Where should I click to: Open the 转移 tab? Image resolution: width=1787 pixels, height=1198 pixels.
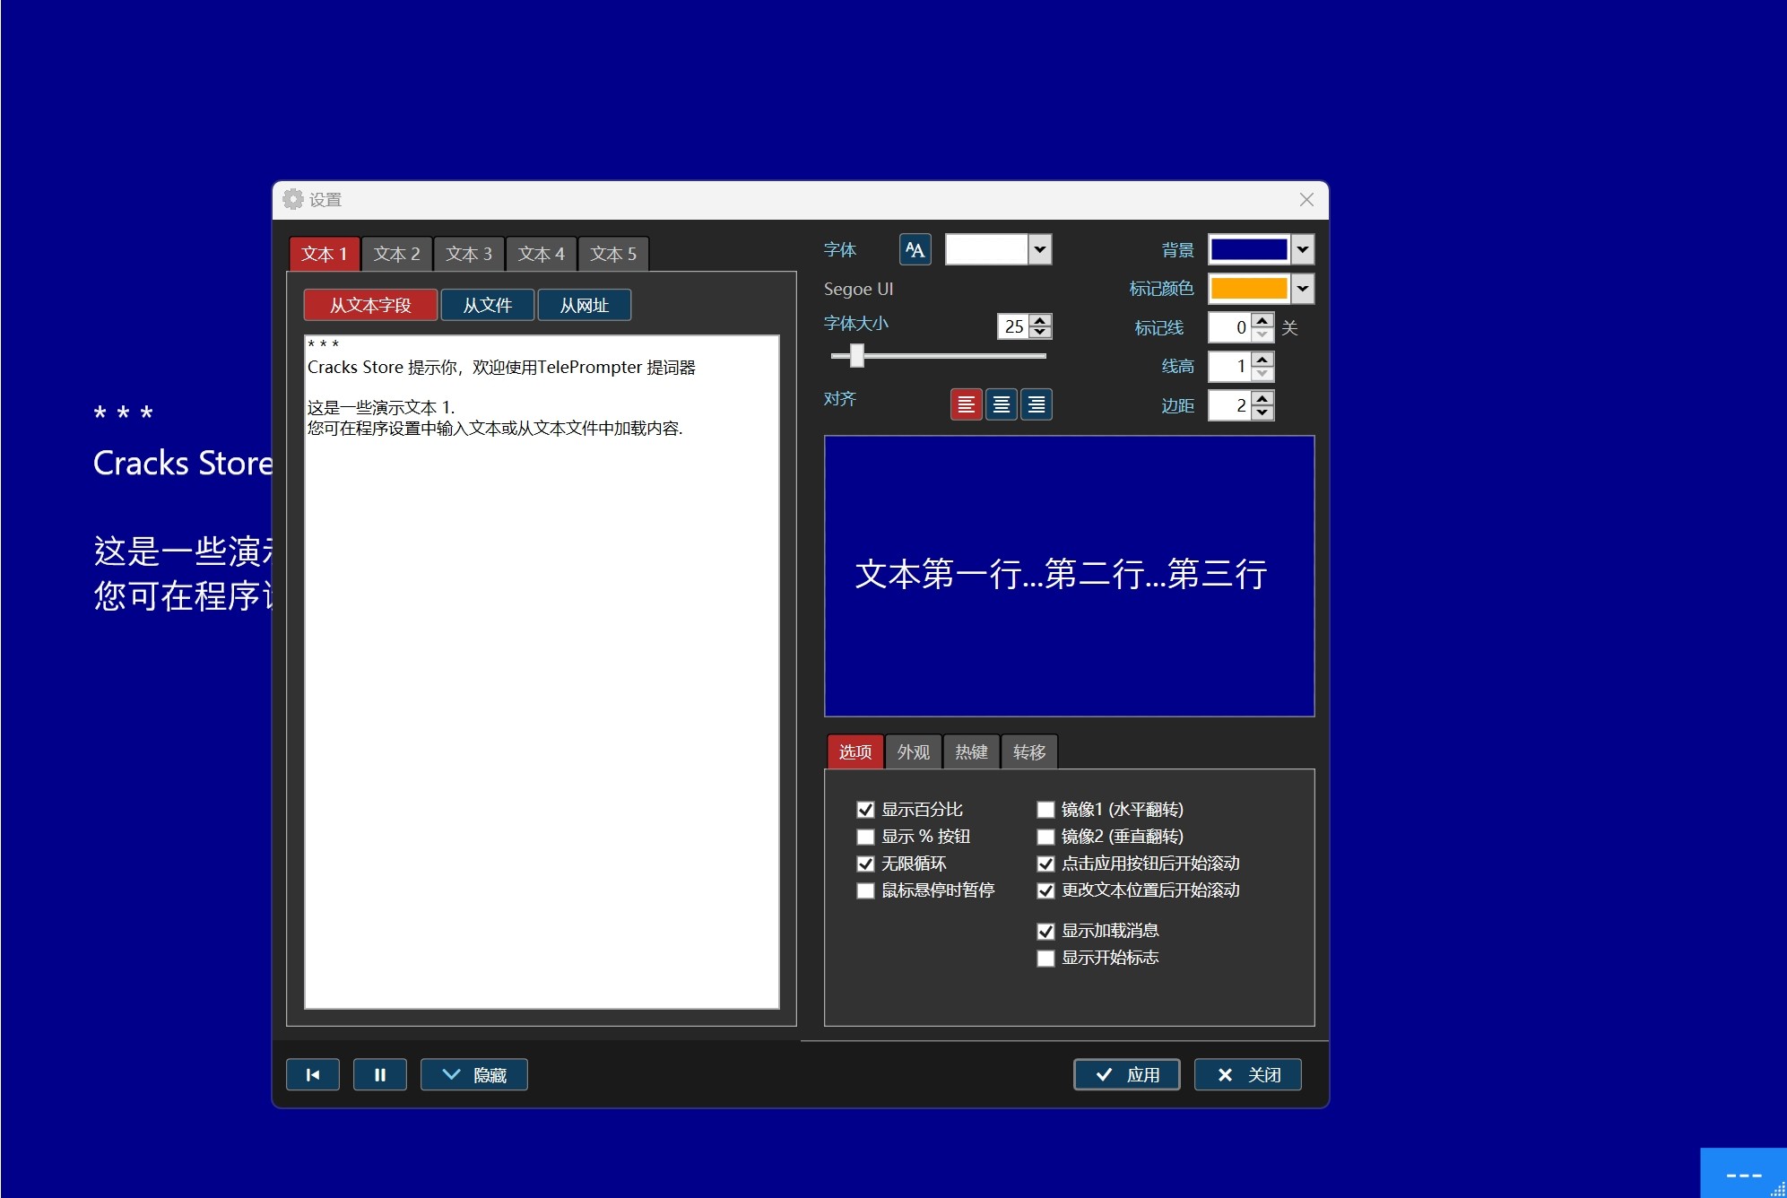point(1029,751)
